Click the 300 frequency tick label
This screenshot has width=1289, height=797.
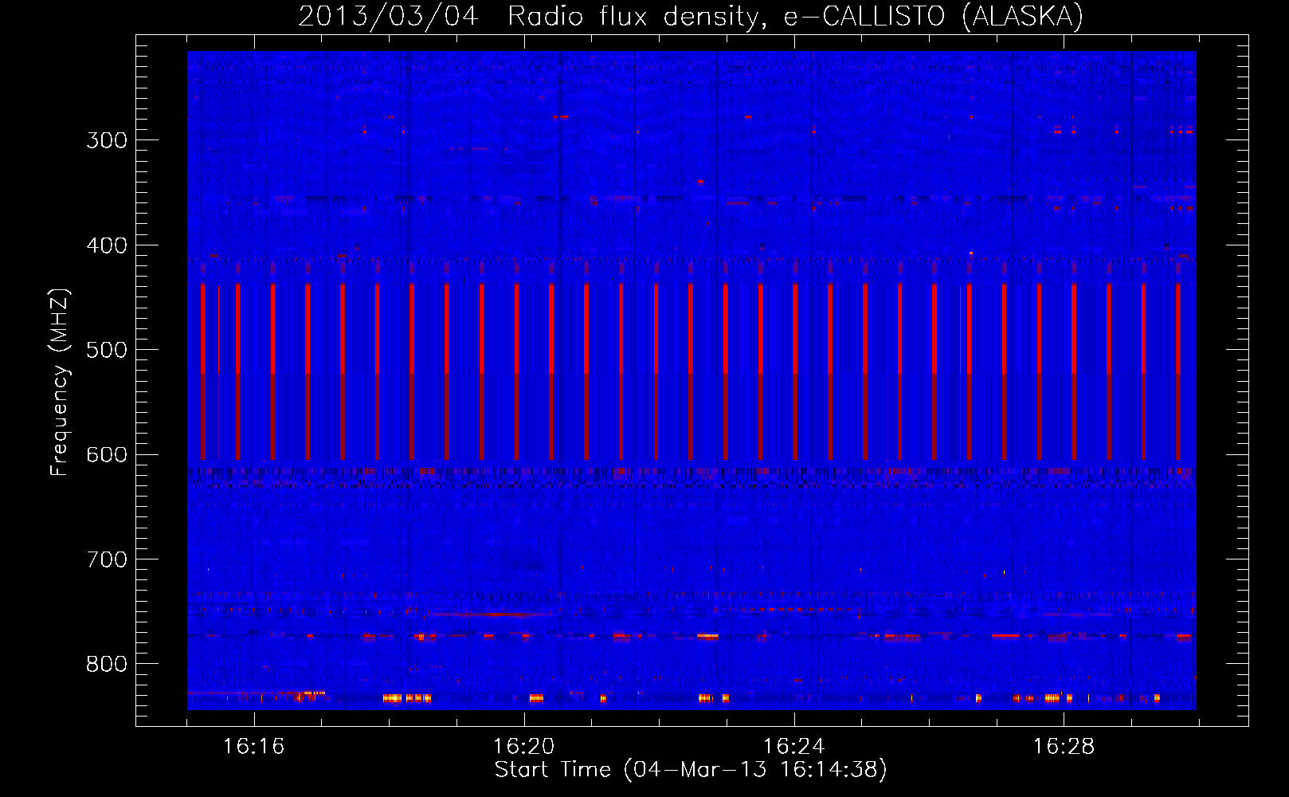point(107,140)
